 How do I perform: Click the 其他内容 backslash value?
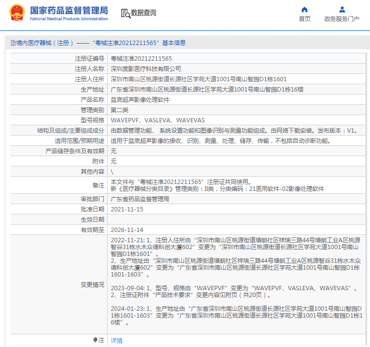click(112, 172)
